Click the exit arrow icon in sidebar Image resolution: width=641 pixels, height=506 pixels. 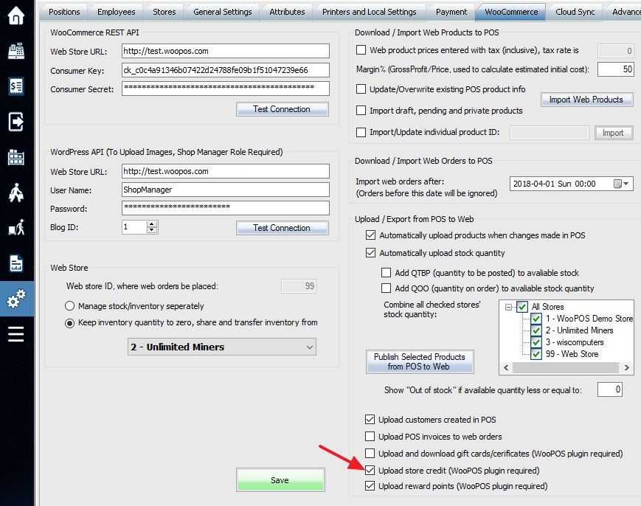click(16, 122)
